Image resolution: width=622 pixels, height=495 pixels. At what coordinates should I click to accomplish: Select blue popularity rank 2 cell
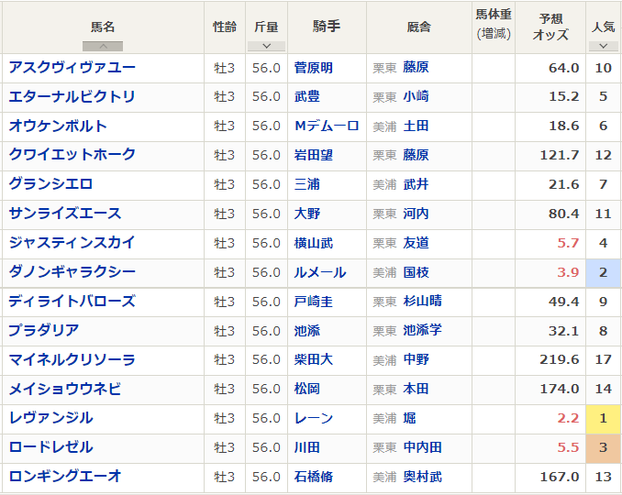[x=604, y=272]
